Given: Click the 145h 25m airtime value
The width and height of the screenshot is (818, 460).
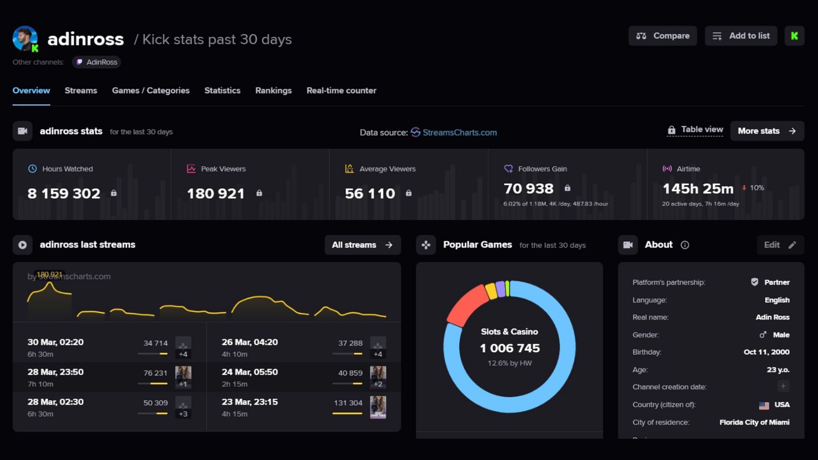Looking at the screenshot, I should pyautogui.click(x=698, y=188).
